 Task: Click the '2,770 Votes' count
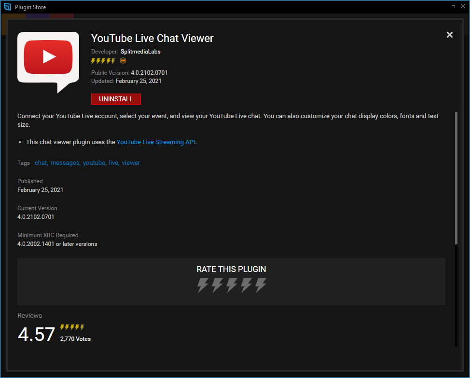coord(76,339)
